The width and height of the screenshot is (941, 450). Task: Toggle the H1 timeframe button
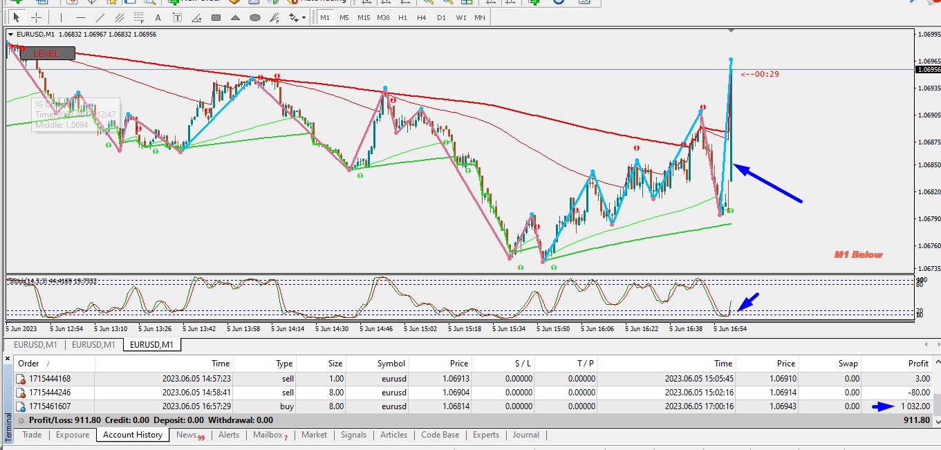(x=402, y=17)
